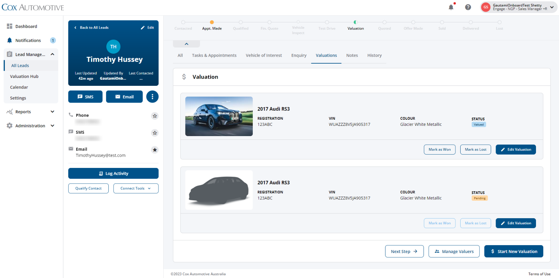Screen dimensions: 559x278
Task: Edit the Timothy Hussey lead
Action: click(147, 28)
